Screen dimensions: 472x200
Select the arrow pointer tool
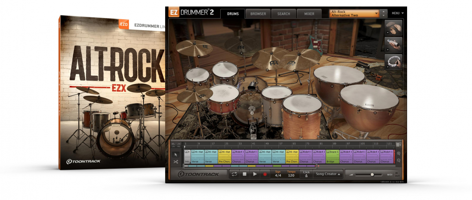coord(175,154)
